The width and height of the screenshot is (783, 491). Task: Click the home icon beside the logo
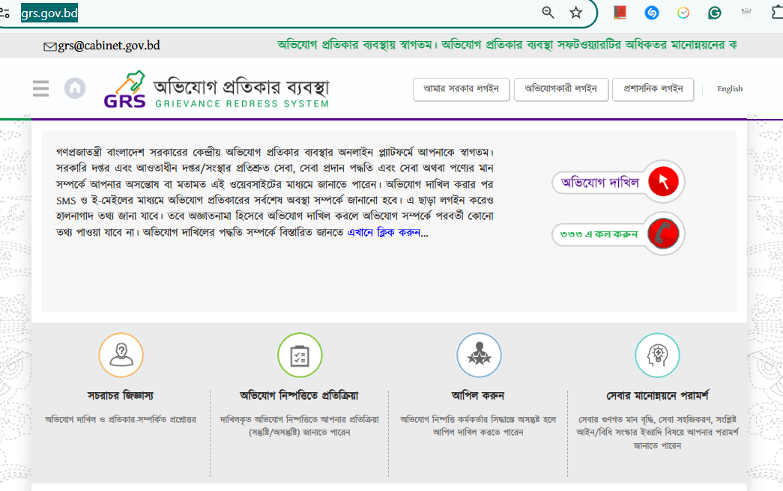pos(75,88)
